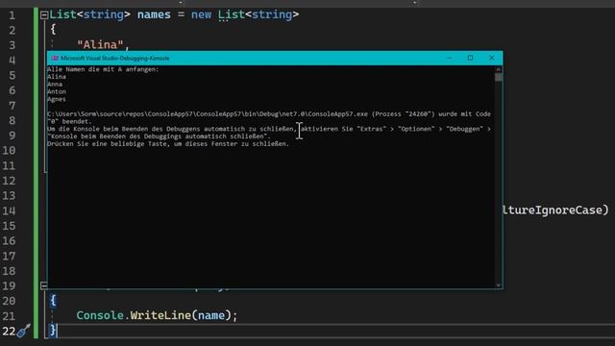Click the first 'List' type on line 1
Image resolution: width=615 pixels, height=346 pixels.
point(62,14)
